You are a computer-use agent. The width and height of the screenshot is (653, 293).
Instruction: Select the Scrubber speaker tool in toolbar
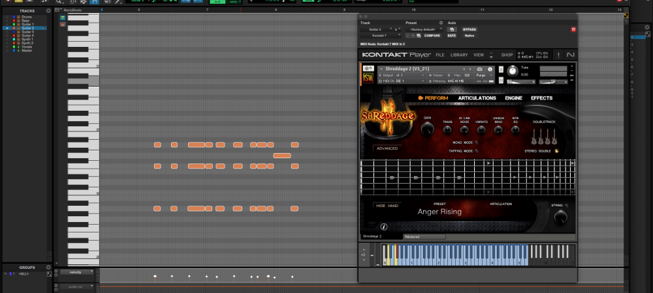(108, 2)
